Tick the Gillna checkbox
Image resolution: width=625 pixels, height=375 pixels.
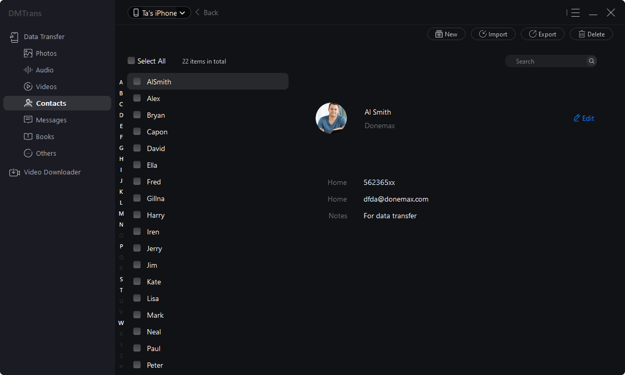tap(137, 198)
